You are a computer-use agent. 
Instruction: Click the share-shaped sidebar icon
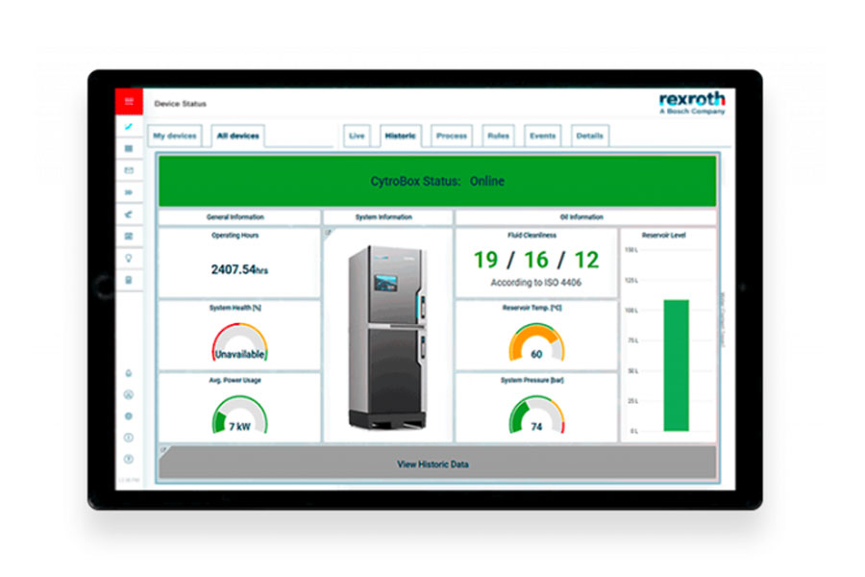coord(129,214)
